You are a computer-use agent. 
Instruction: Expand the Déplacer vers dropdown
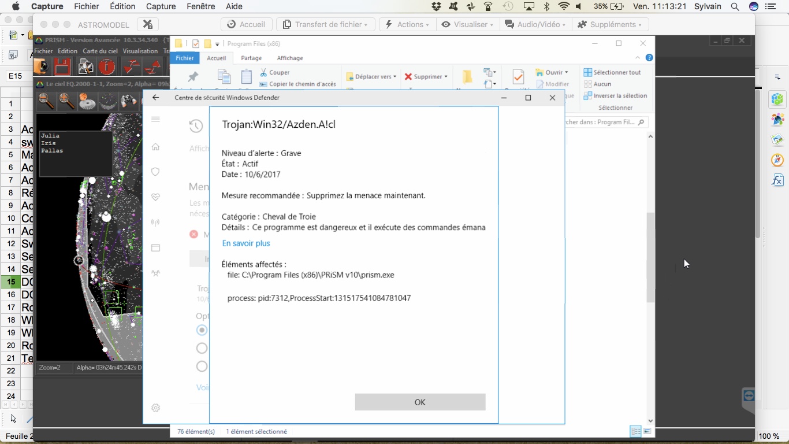click(372, 76)
